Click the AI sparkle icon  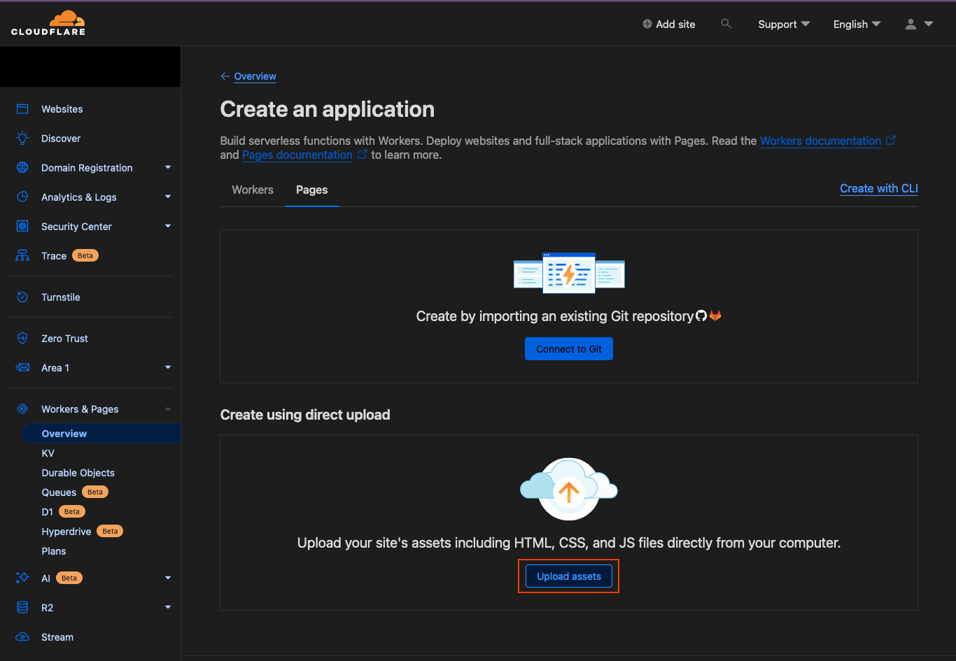pos(22,578)
